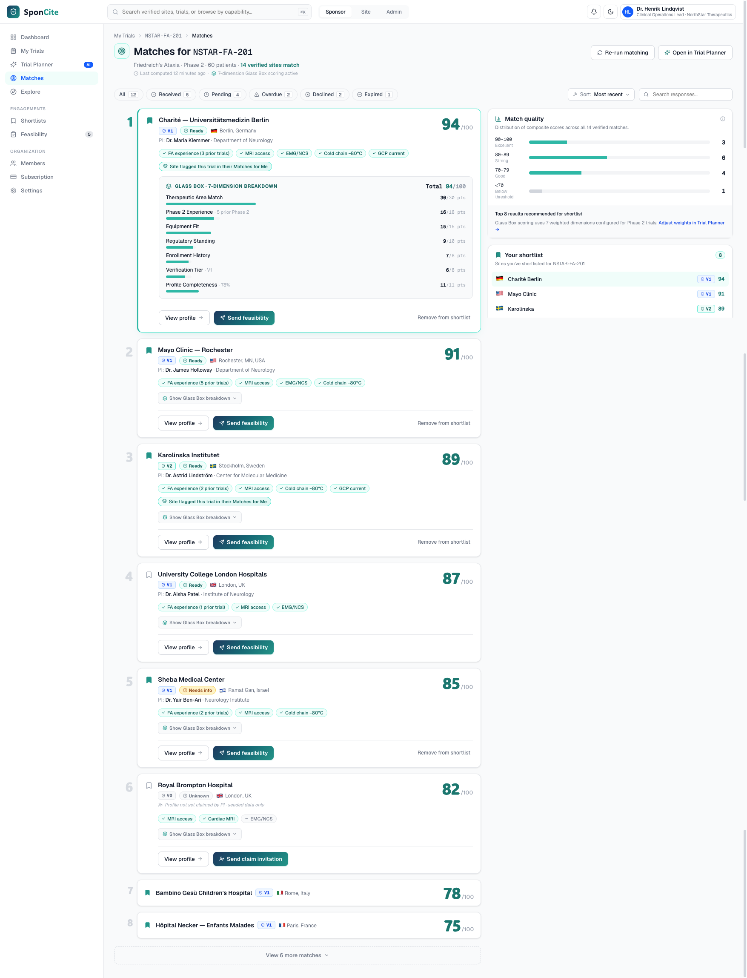Open Members page
This screenshot has width=747, height=978.
tap(52, 163)
